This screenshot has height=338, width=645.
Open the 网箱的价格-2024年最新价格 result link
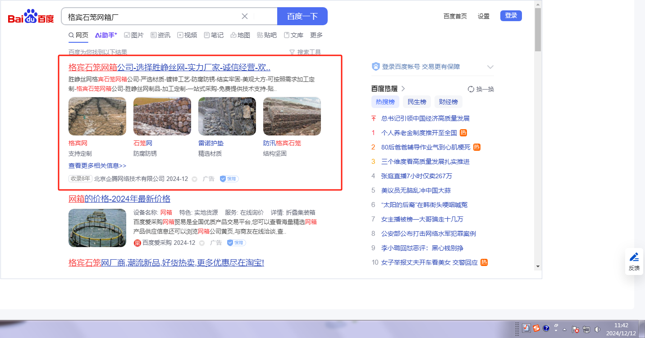[119, 199]
